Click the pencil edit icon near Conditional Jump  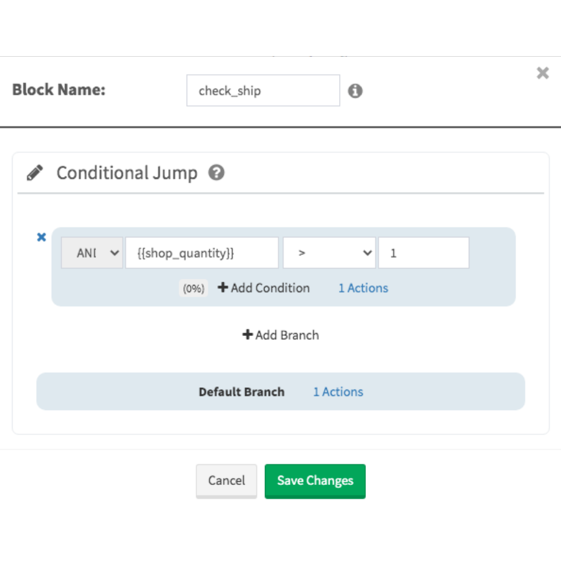(36, 173)
